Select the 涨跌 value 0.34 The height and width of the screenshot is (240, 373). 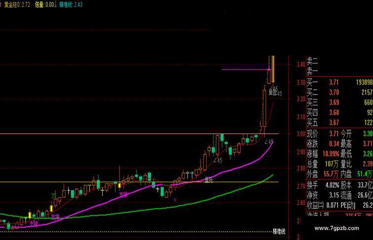pyautogui.click(x=334, y=143)
